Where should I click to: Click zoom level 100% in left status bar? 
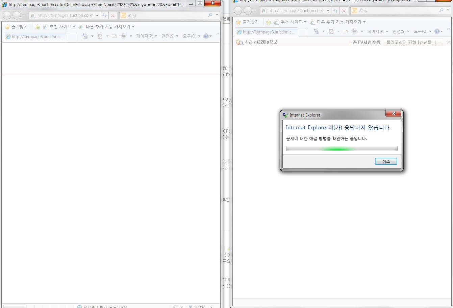click(x=199, y=306)
